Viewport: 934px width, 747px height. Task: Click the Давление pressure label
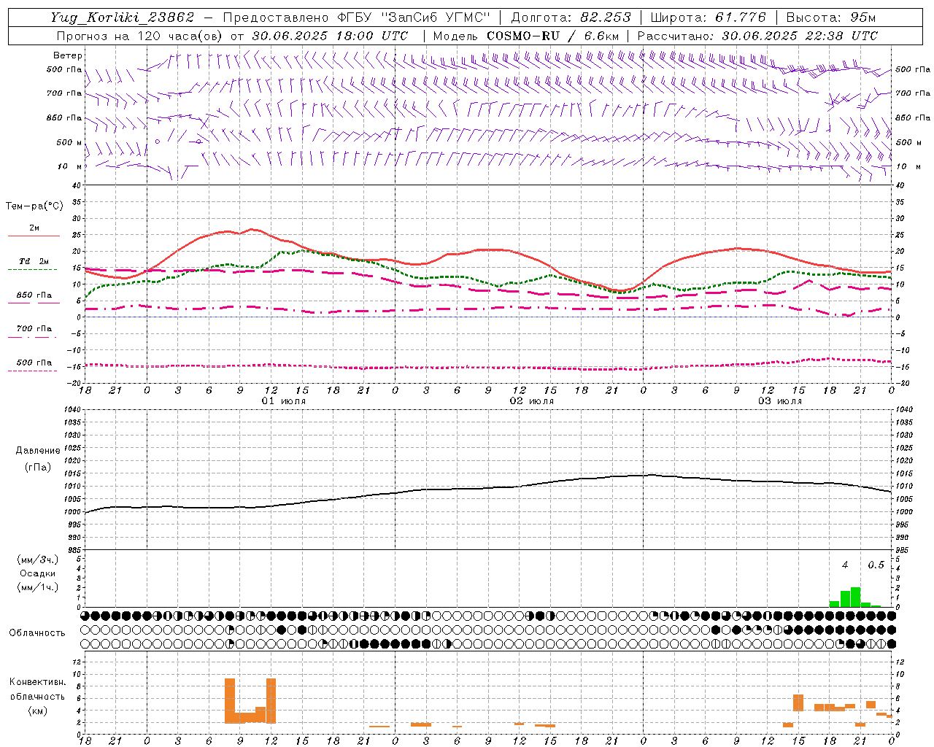tap(38, 450)
